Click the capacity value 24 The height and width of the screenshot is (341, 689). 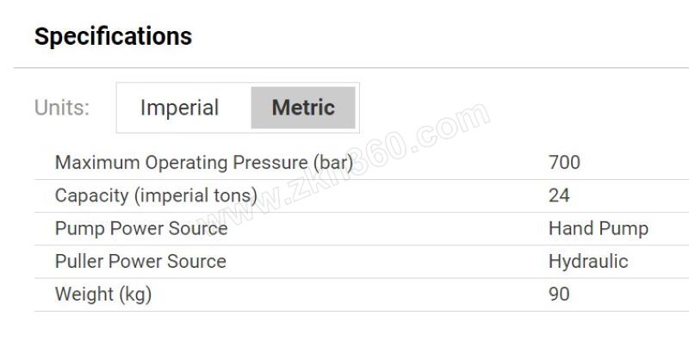(559, 195)
